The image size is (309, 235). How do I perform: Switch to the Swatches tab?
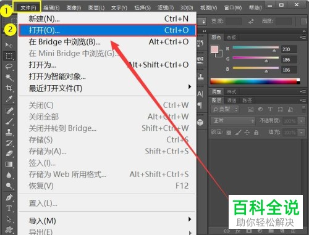231,38
